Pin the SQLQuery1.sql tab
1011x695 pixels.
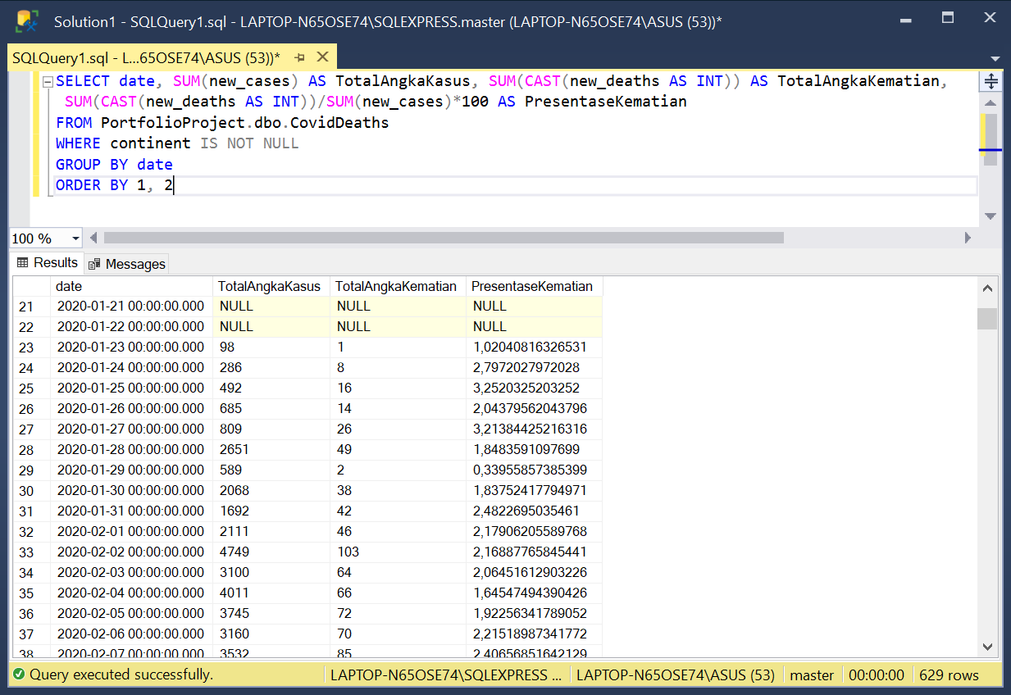(x=300, y=57)
